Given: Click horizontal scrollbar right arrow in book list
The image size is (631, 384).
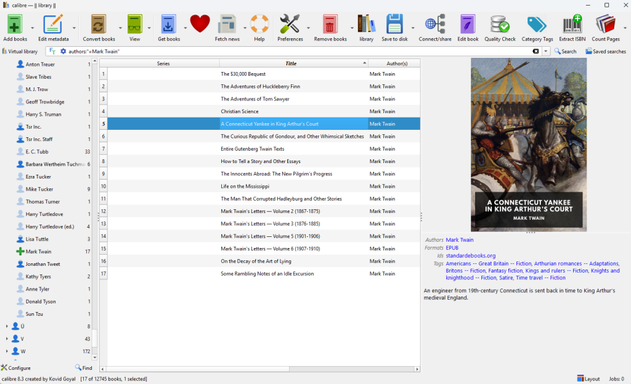Looking at the screenshot, I should [417, 369].
